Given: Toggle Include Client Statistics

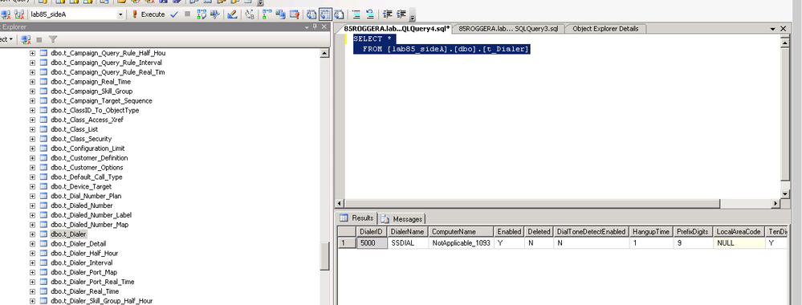Looking at the screenshot, I should click(281, 14).
